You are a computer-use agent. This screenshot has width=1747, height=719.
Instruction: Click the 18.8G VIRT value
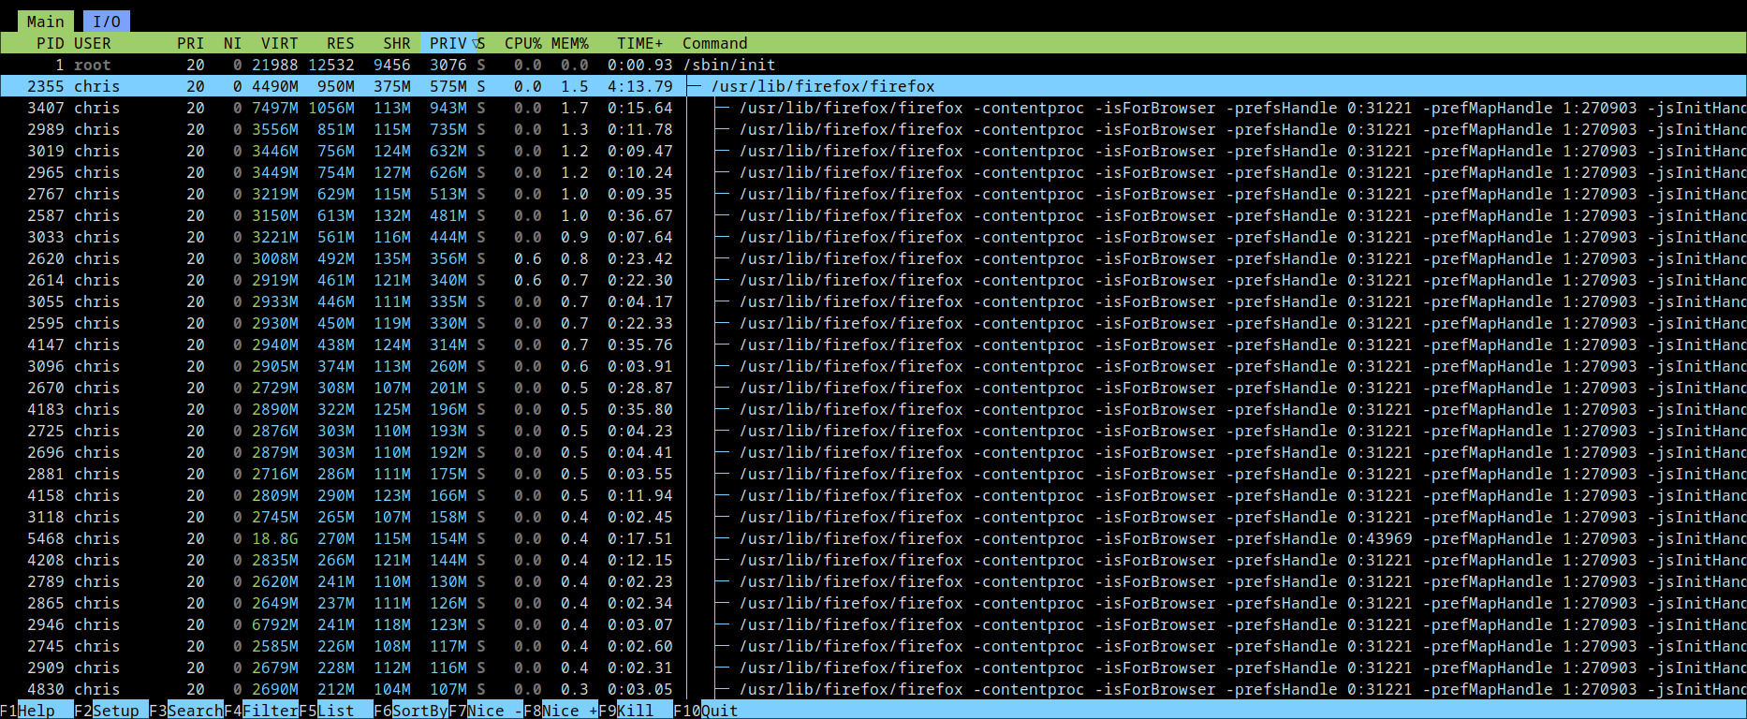click(275, 538)
